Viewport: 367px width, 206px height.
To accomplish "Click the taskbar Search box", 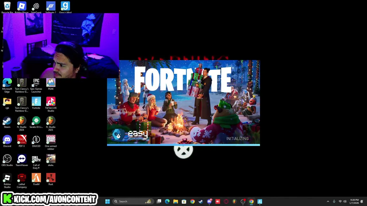I will (x=133, y=201).
